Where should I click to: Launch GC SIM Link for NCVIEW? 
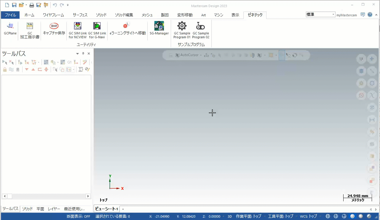(78, 31)
